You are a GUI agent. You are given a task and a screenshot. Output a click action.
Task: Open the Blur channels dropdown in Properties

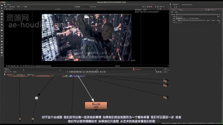(x=197, y=15)
